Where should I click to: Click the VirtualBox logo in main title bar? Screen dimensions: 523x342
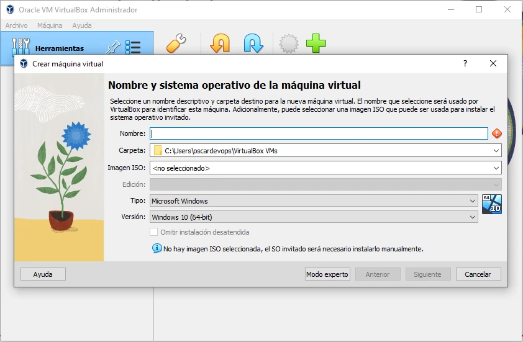[x=10, y=10]
